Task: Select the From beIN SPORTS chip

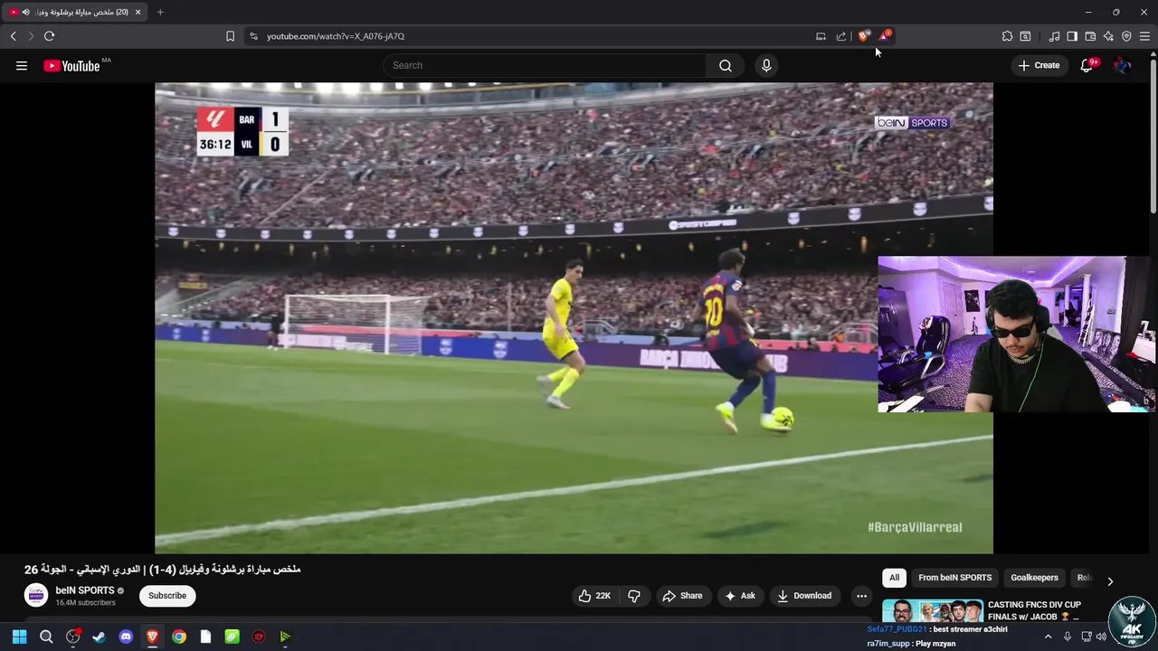Action: coord(955,578)
